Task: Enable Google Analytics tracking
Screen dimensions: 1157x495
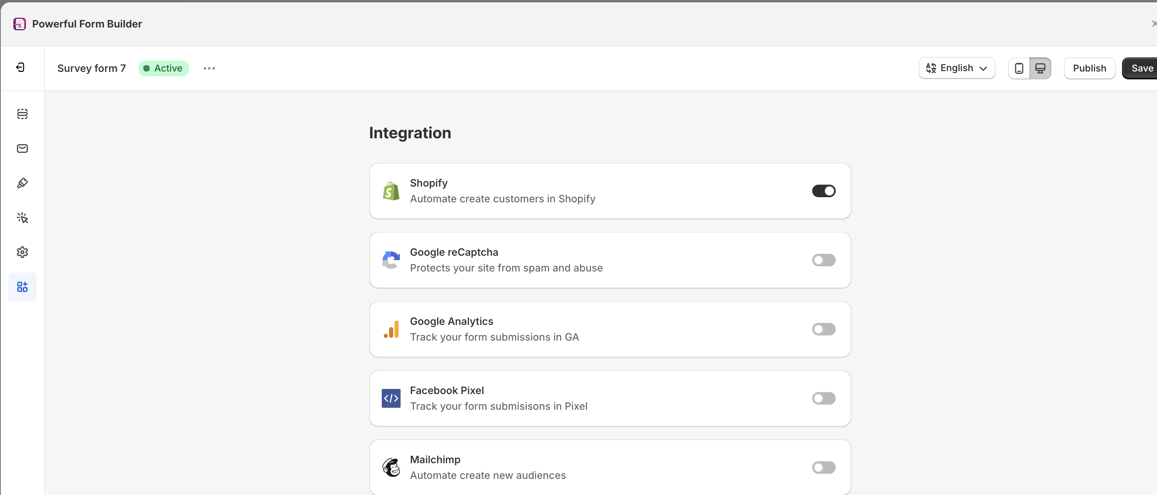Action: click(823, 329)
